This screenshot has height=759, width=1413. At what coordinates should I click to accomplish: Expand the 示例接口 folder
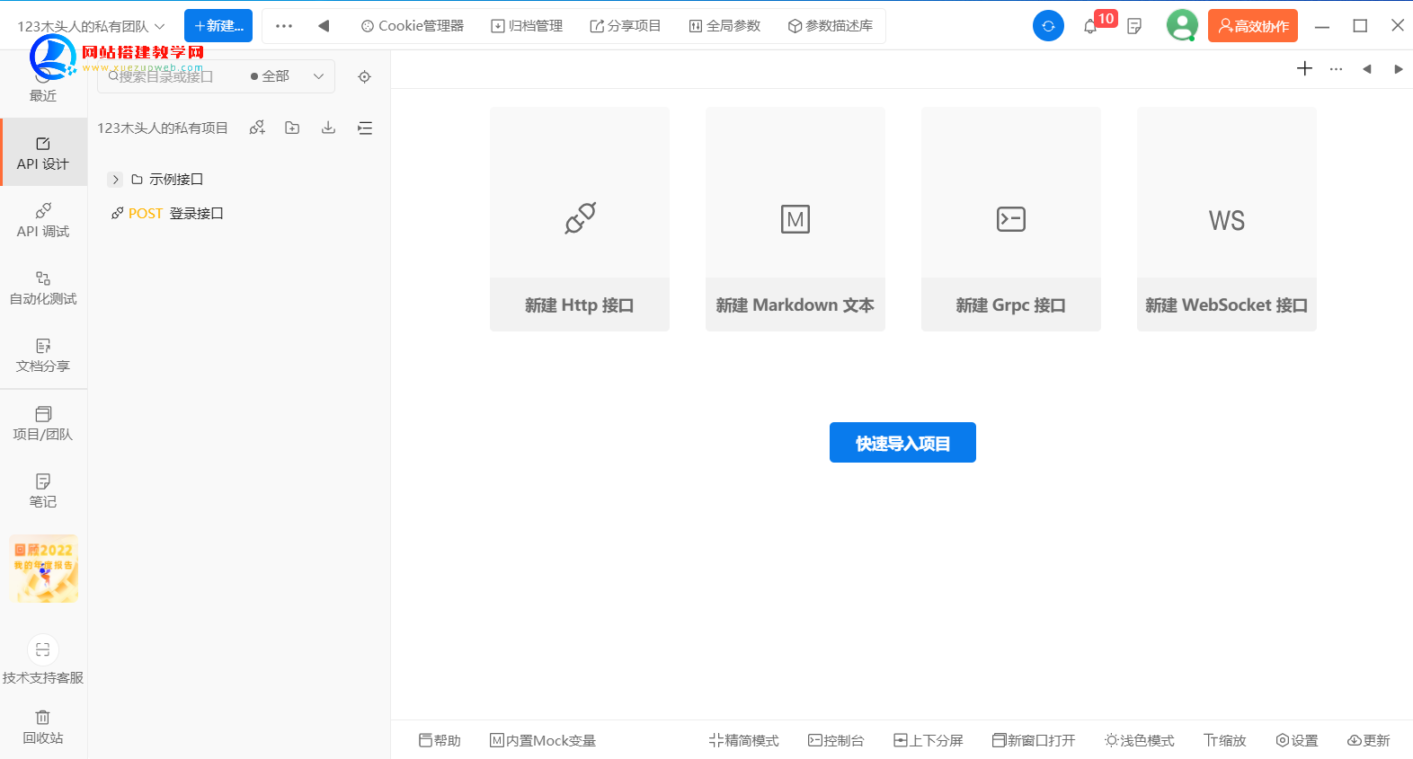pos(115,180)
